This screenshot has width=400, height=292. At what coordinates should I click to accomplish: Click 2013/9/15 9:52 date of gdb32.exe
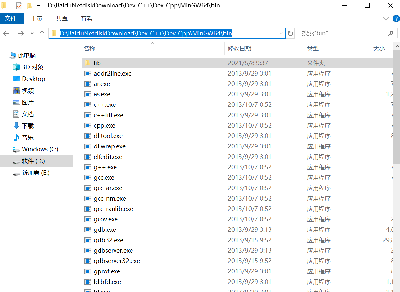250,240
